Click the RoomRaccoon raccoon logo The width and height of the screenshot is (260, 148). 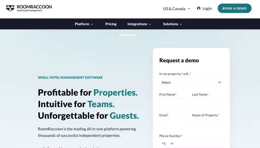[10, 8]
